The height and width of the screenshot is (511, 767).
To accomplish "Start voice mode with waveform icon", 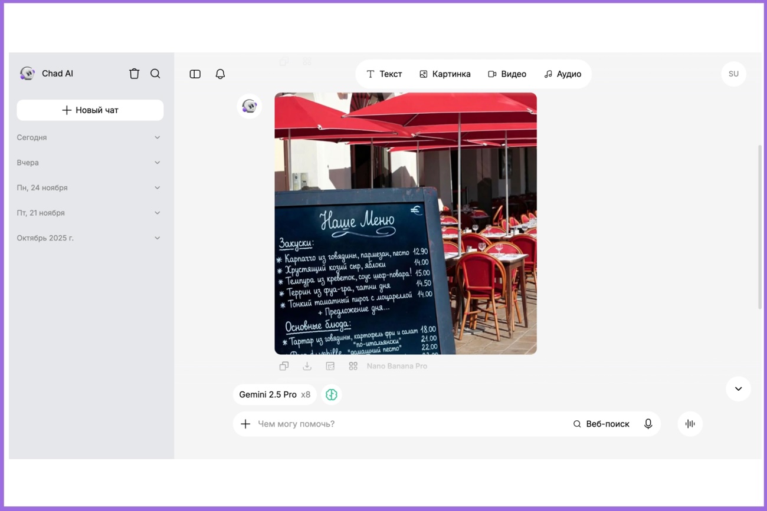I will pos(690,424).
